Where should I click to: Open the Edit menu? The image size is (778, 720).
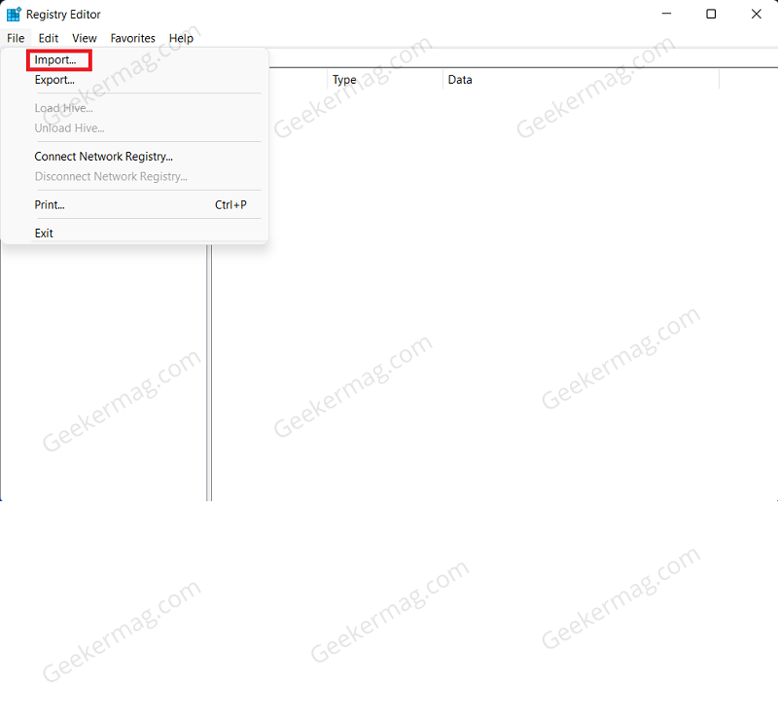48,38
